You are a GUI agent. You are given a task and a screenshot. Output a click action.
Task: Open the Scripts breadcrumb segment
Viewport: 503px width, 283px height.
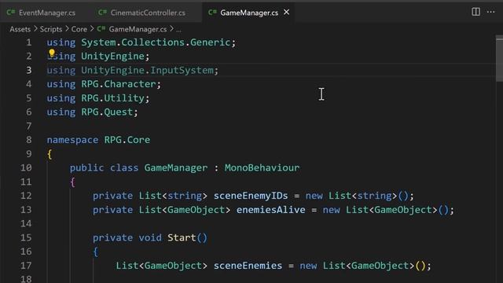click(50, 29)
